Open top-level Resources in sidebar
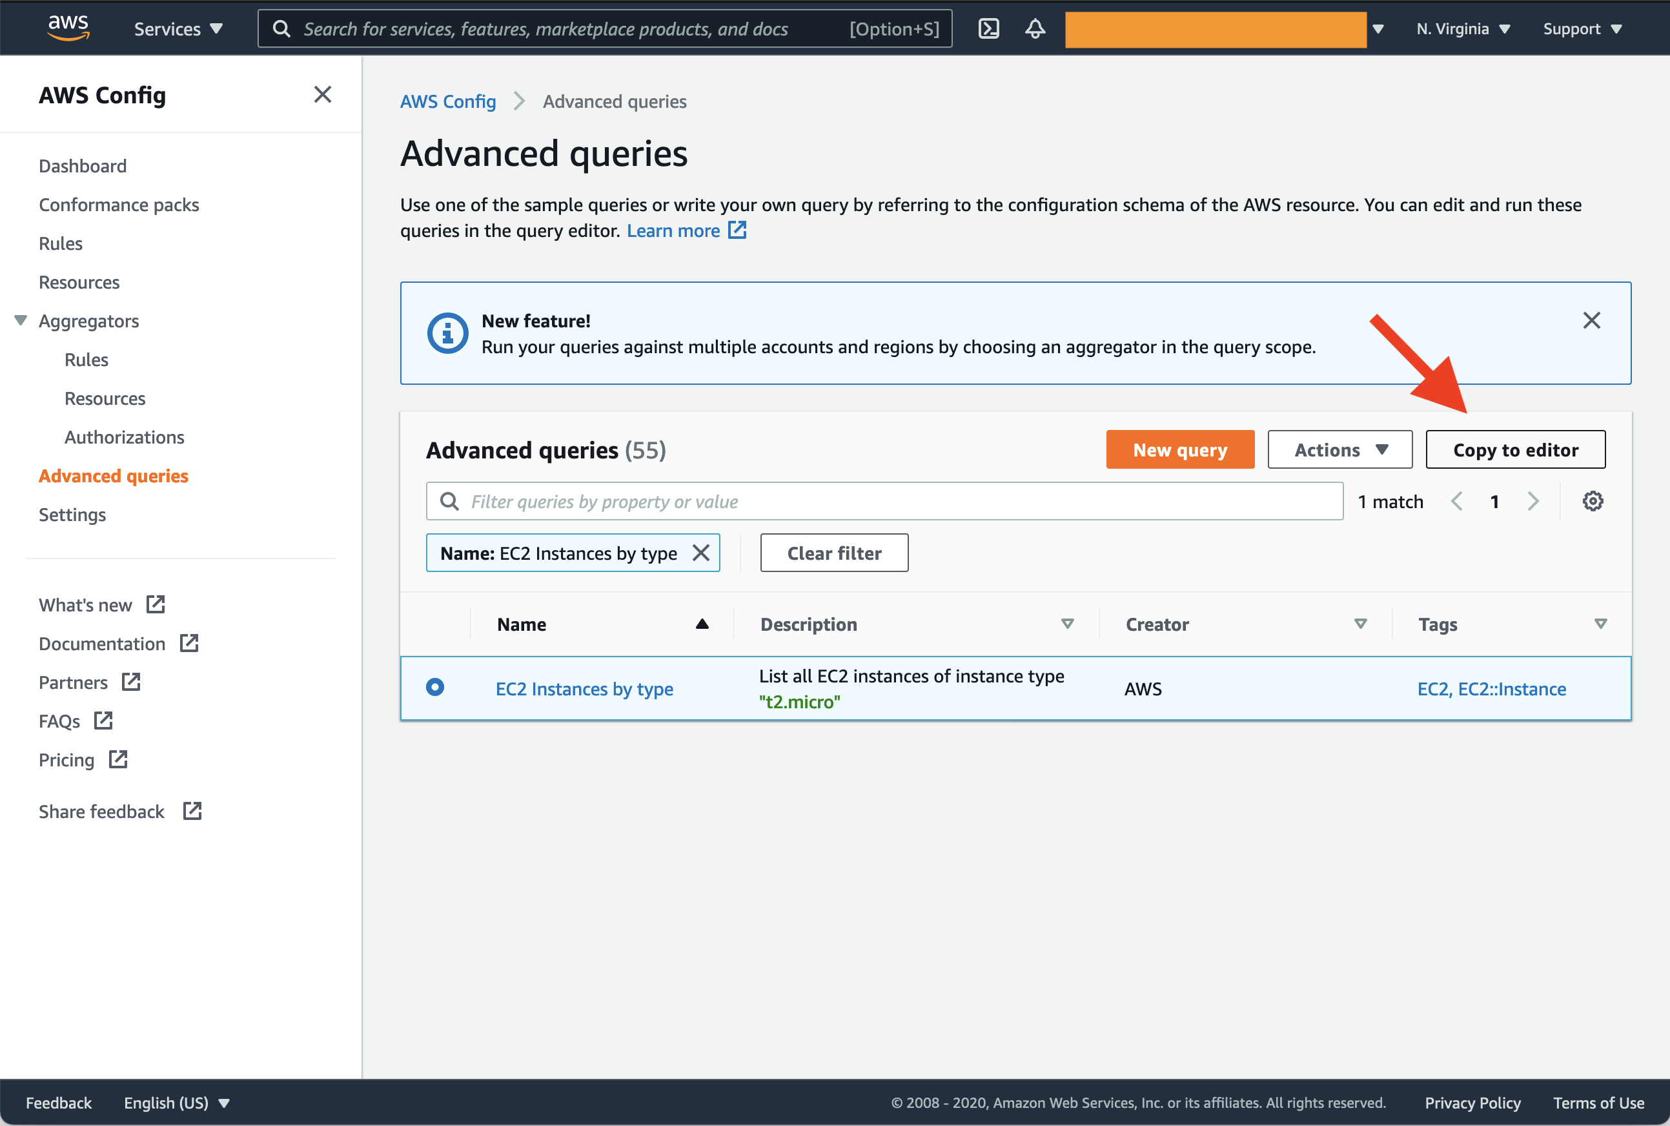 point(79,282)
